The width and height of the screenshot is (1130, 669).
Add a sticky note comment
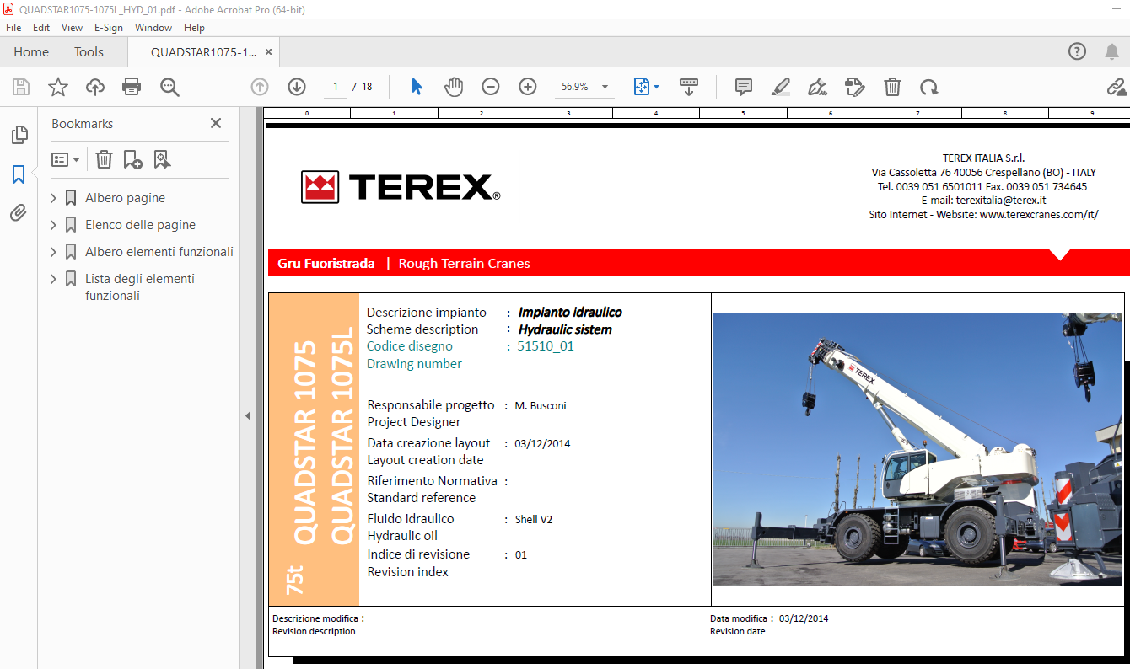click(743, 87)
